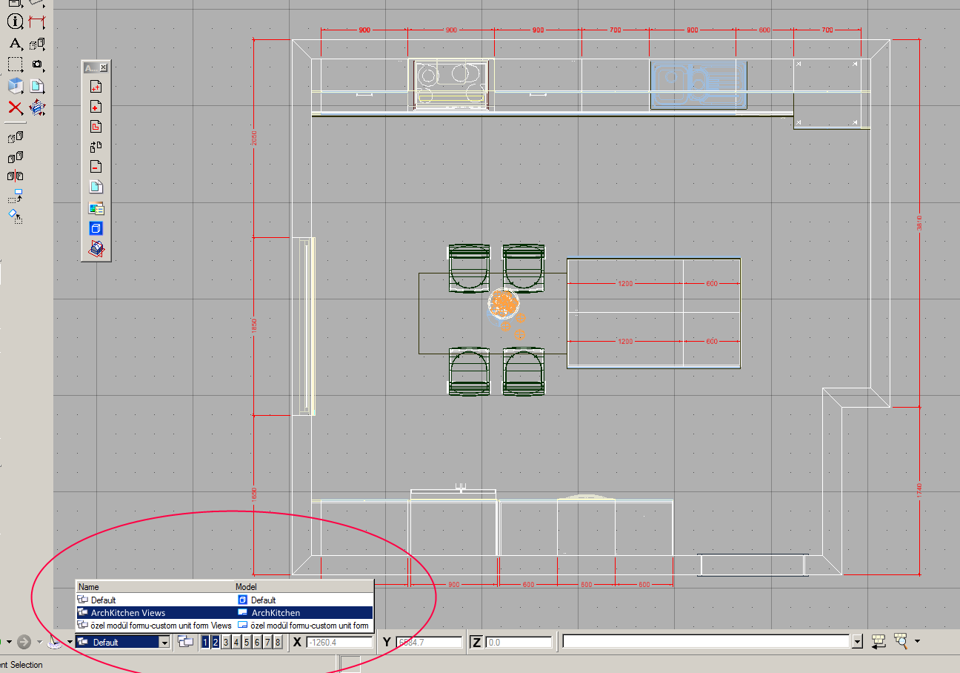Click the mirror elements tool
This screenshot has width=960, height=673.
coord(15,176)
